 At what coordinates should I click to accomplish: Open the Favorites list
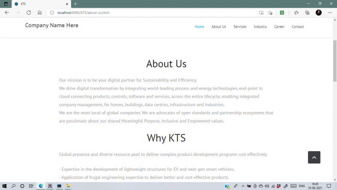click(297, 13)
